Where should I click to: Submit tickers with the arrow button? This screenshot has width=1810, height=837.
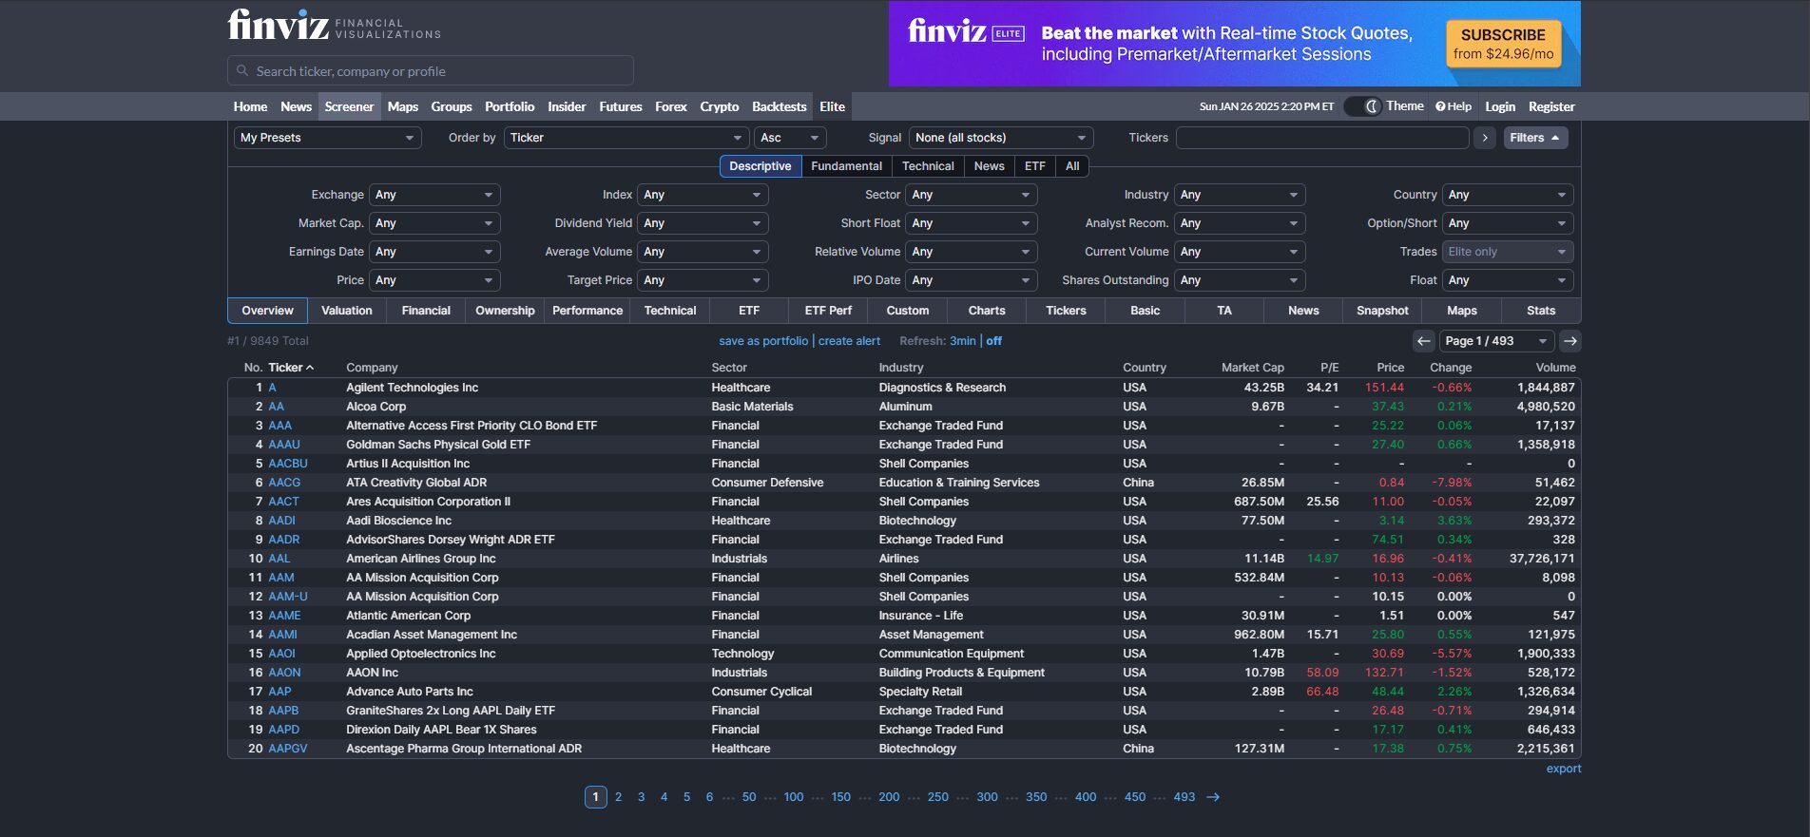pyautogui.click(x=1485, y=138)
